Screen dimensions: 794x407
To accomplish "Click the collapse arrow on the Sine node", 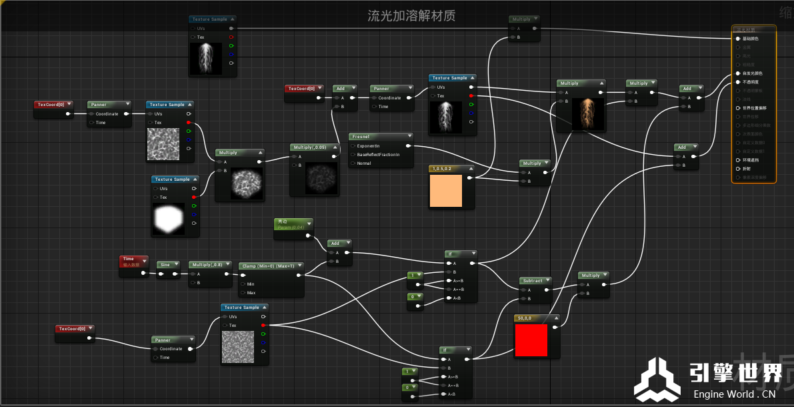I will click(176, 264).
